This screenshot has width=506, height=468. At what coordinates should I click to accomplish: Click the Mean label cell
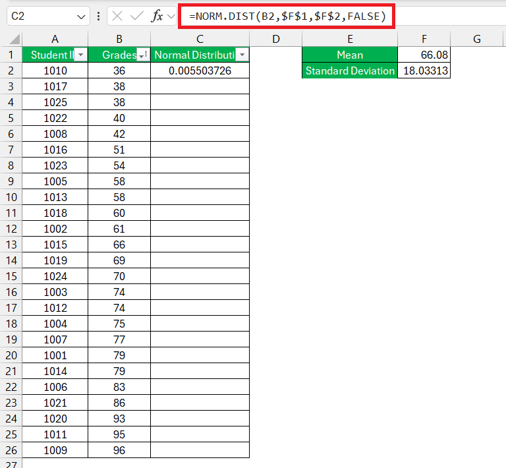click(350, 55)
